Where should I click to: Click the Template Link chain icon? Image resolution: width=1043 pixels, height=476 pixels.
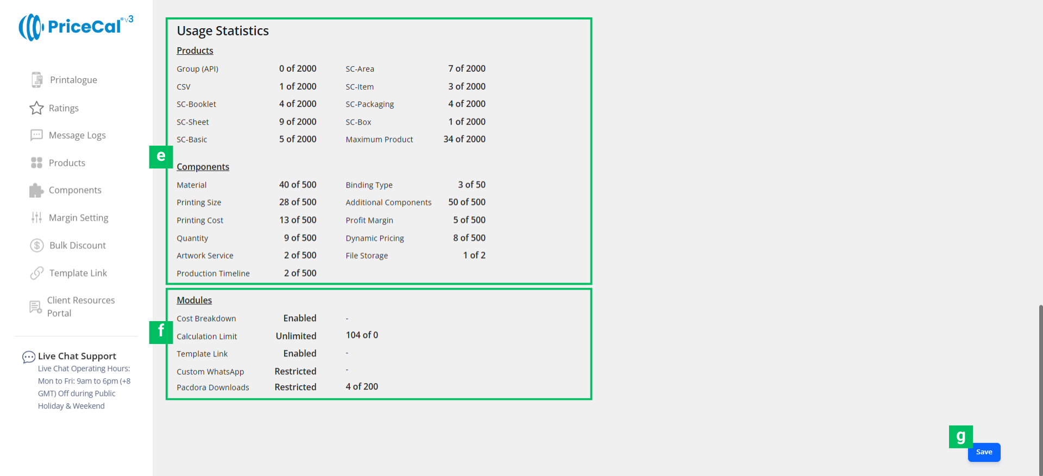[x=36, y=273]
